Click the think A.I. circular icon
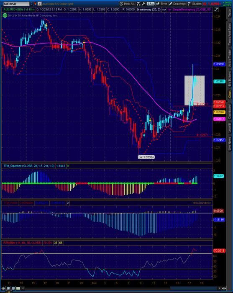 point(121,4)
